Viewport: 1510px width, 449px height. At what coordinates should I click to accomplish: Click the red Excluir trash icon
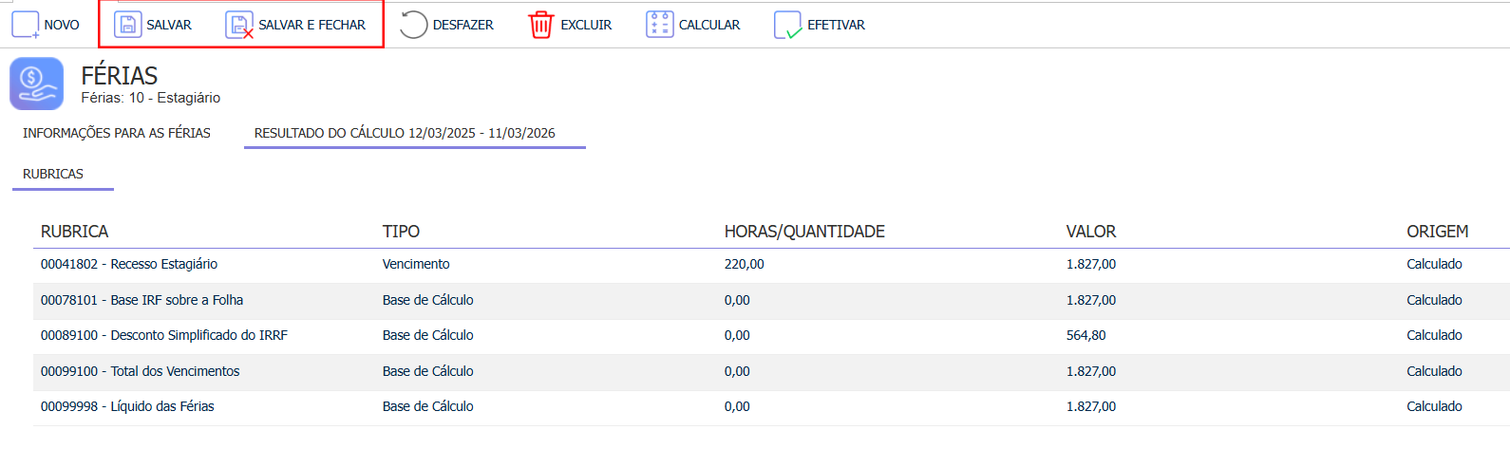tap(540, 25)
